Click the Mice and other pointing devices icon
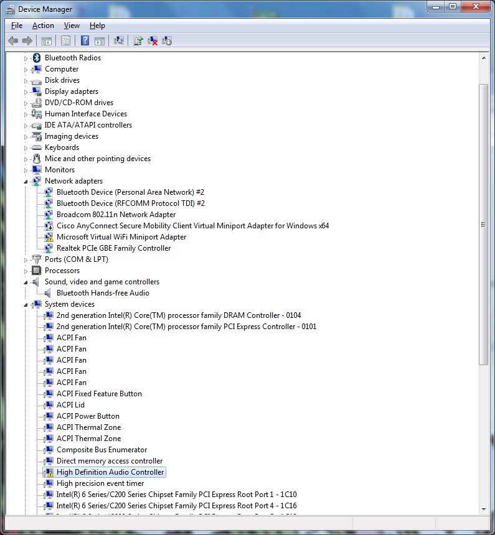 click(x=37, y=158)
